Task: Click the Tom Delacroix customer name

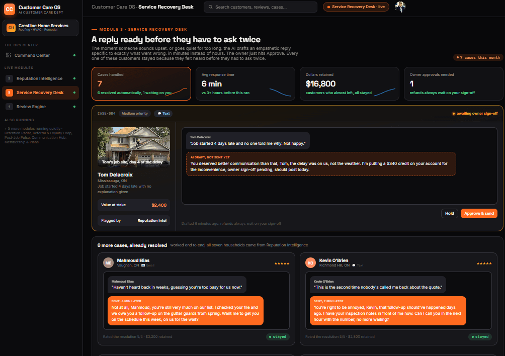Action: point(115,174)
